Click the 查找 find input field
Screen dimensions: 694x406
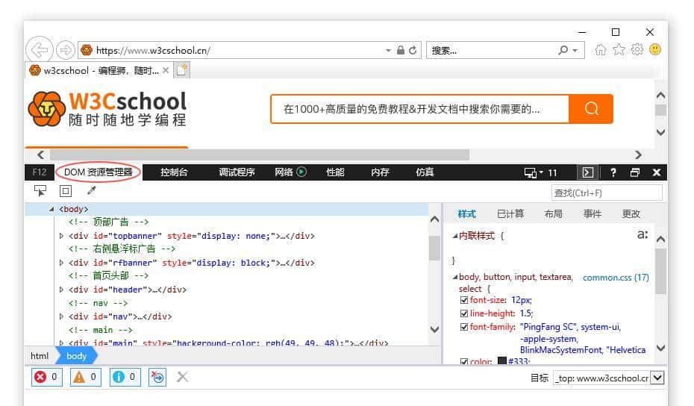click(x=606, y=193)
